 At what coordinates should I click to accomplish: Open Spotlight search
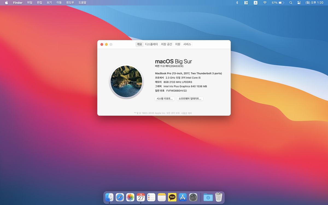coord(291,2)
